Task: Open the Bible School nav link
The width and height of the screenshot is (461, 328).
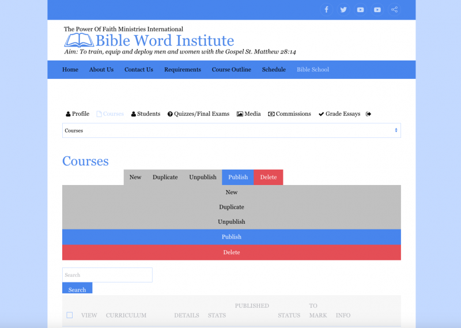Action: (x=313, y=70)
